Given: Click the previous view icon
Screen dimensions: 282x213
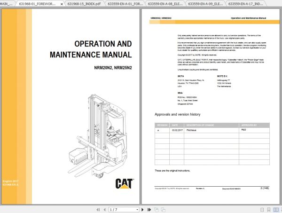Looking at the screenshot, I should (157, 210).
